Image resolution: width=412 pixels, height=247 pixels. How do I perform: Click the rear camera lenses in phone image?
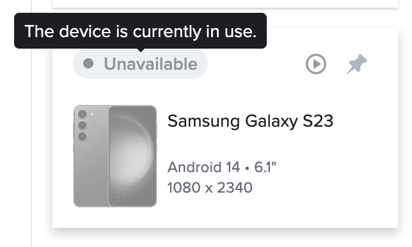coord(83,125)
